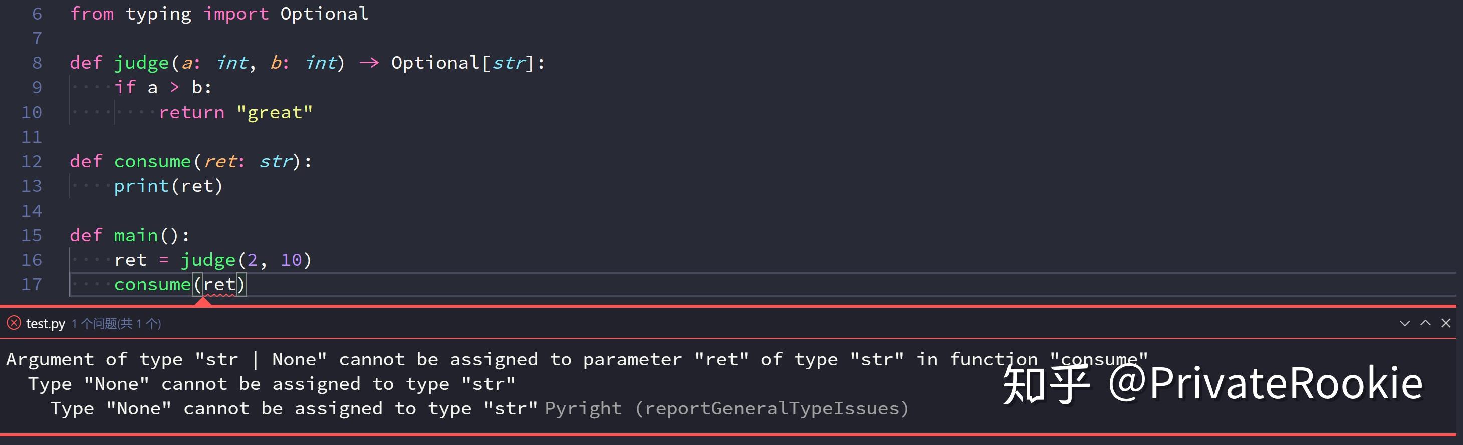Click the Optional import on line 6

tap(324, 13)
